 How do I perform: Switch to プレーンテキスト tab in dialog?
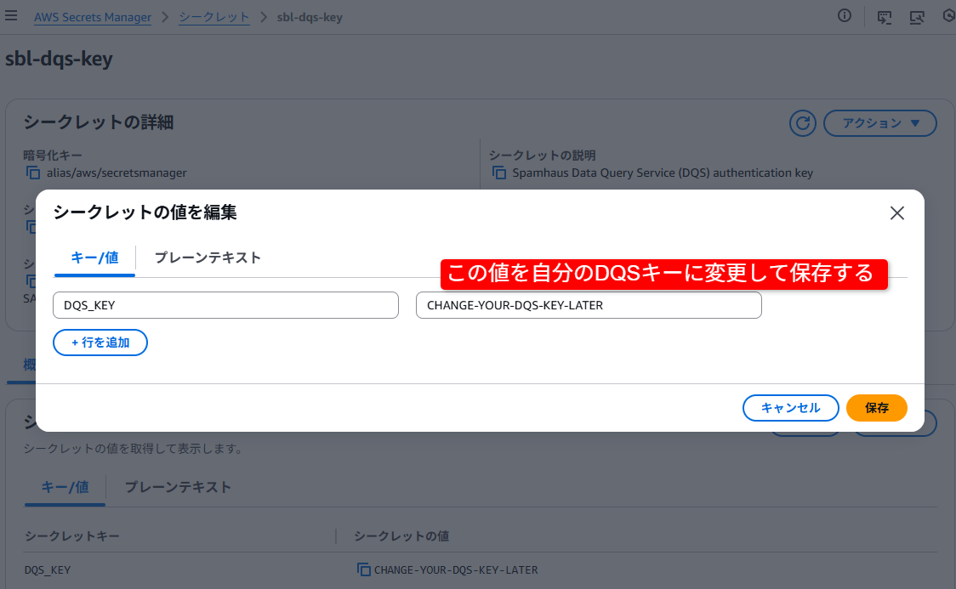coord(208,258)
